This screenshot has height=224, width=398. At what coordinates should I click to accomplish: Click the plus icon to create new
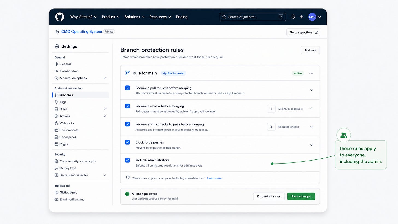pos(302,17)
